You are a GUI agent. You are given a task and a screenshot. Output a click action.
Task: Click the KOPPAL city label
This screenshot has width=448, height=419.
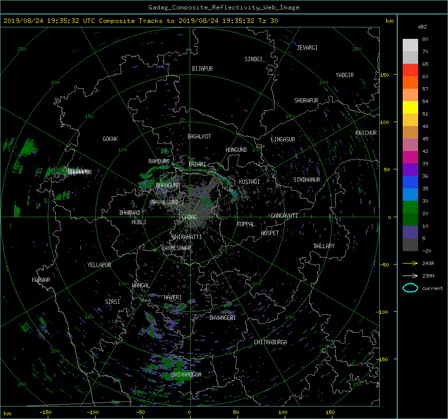pos(246,224)
